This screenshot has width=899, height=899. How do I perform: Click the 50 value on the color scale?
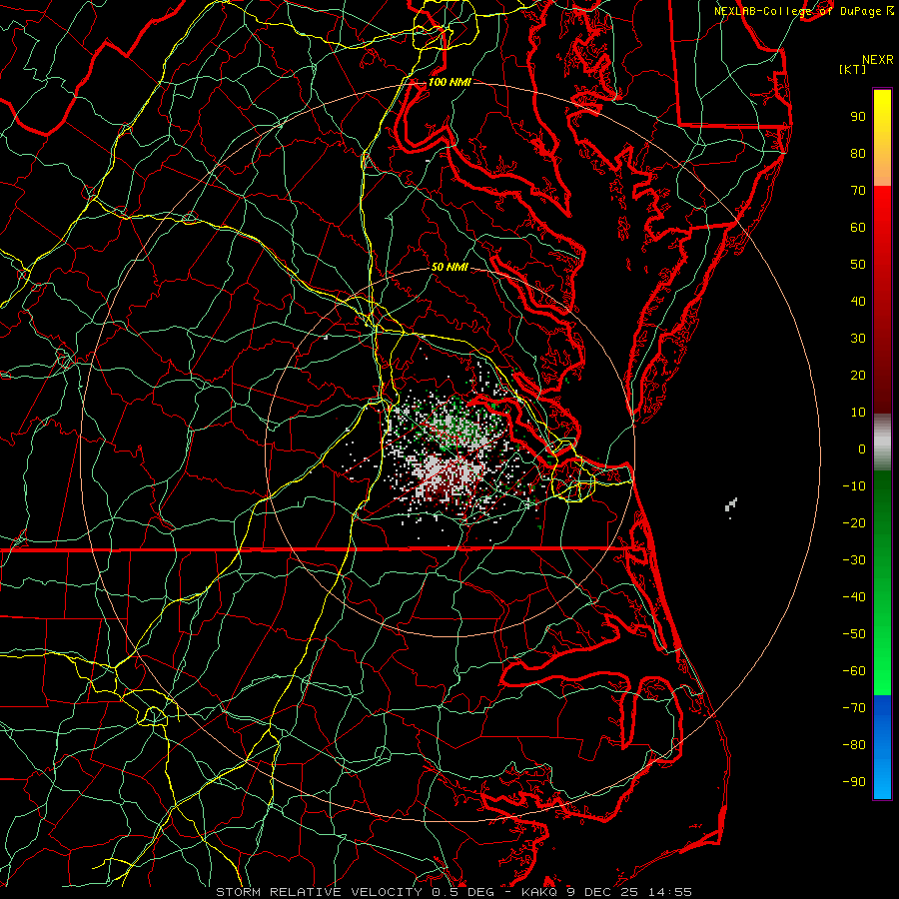(858, 265)
